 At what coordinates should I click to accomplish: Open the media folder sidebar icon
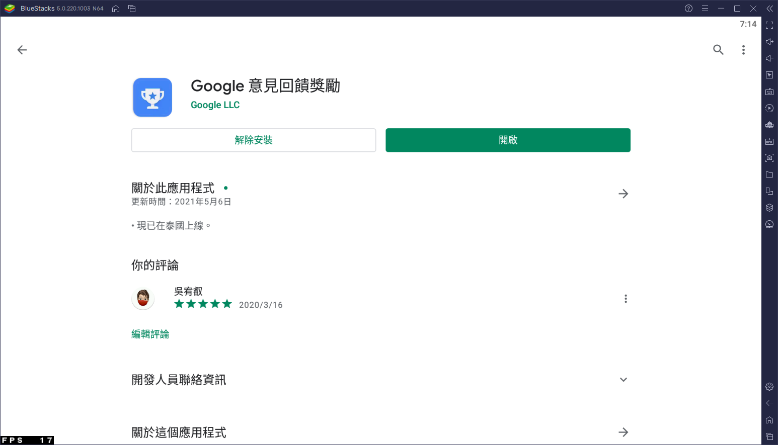(x=769, y=174)
